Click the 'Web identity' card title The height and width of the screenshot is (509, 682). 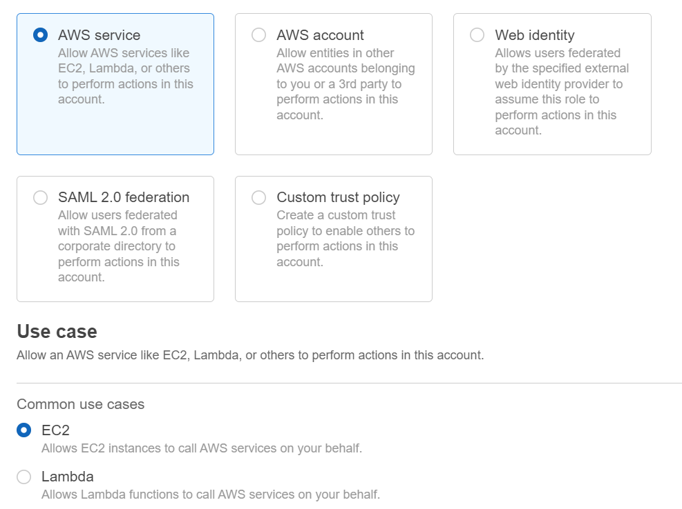[535, 34]
